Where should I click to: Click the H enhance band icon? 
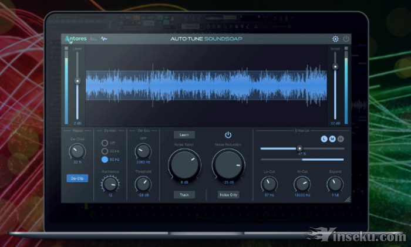[x=340, y=138]
